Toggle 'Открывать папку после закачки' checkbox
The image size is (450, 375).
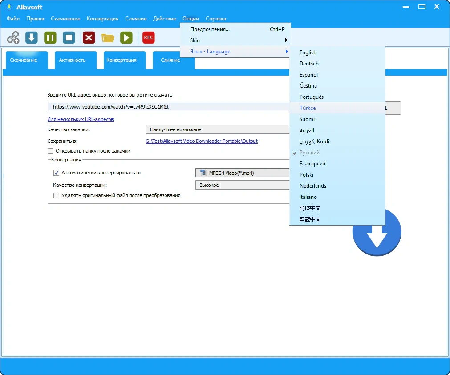point(50,151)
